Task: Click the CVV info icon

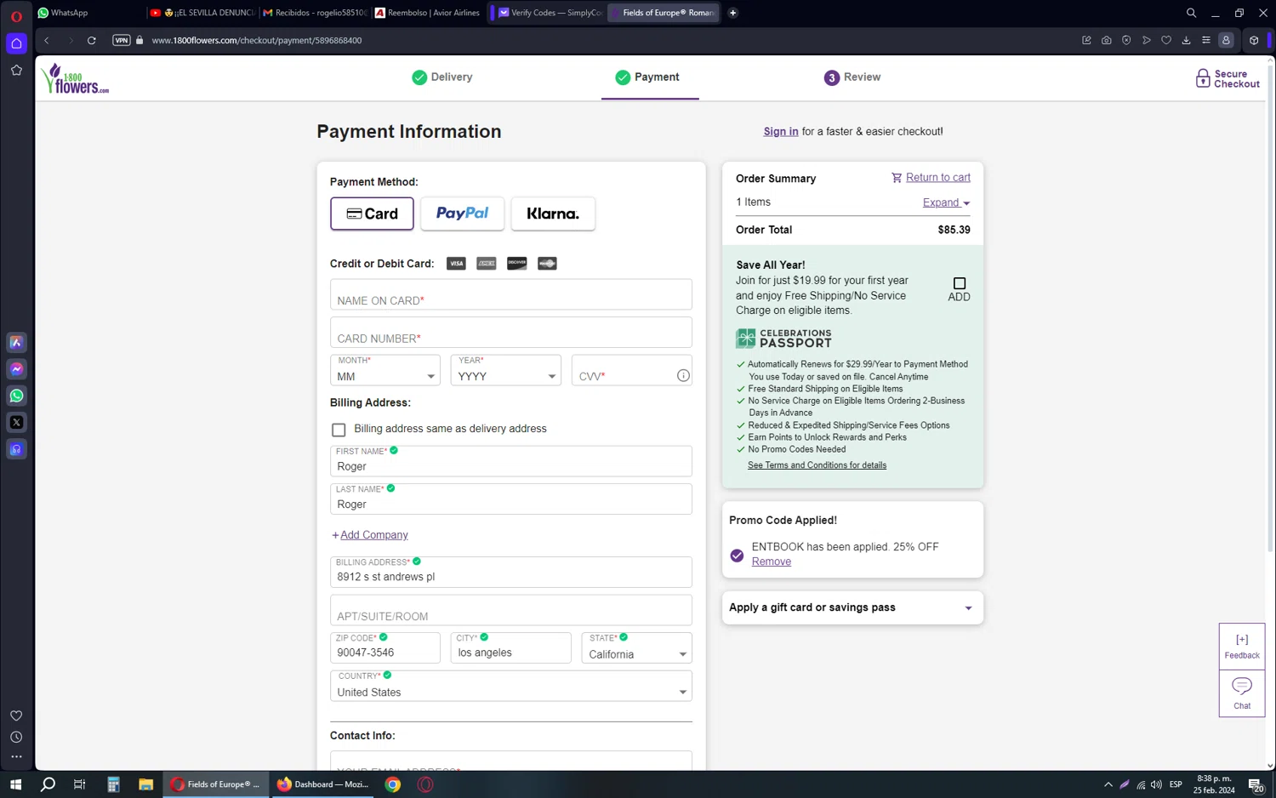Action: click(683, 376)
